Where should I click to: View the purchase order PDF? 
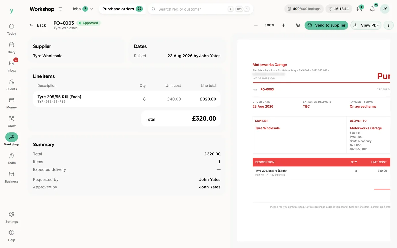[366, 25]
